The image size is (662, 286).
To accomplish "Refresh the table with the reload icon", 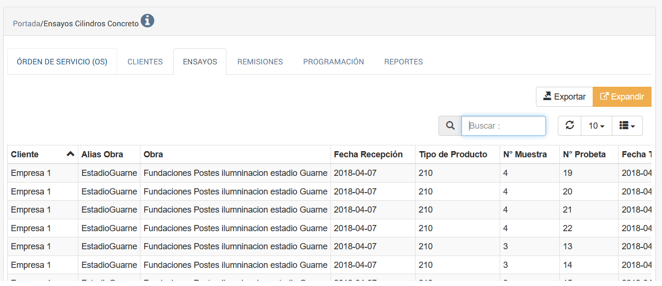I will (569, 125).
